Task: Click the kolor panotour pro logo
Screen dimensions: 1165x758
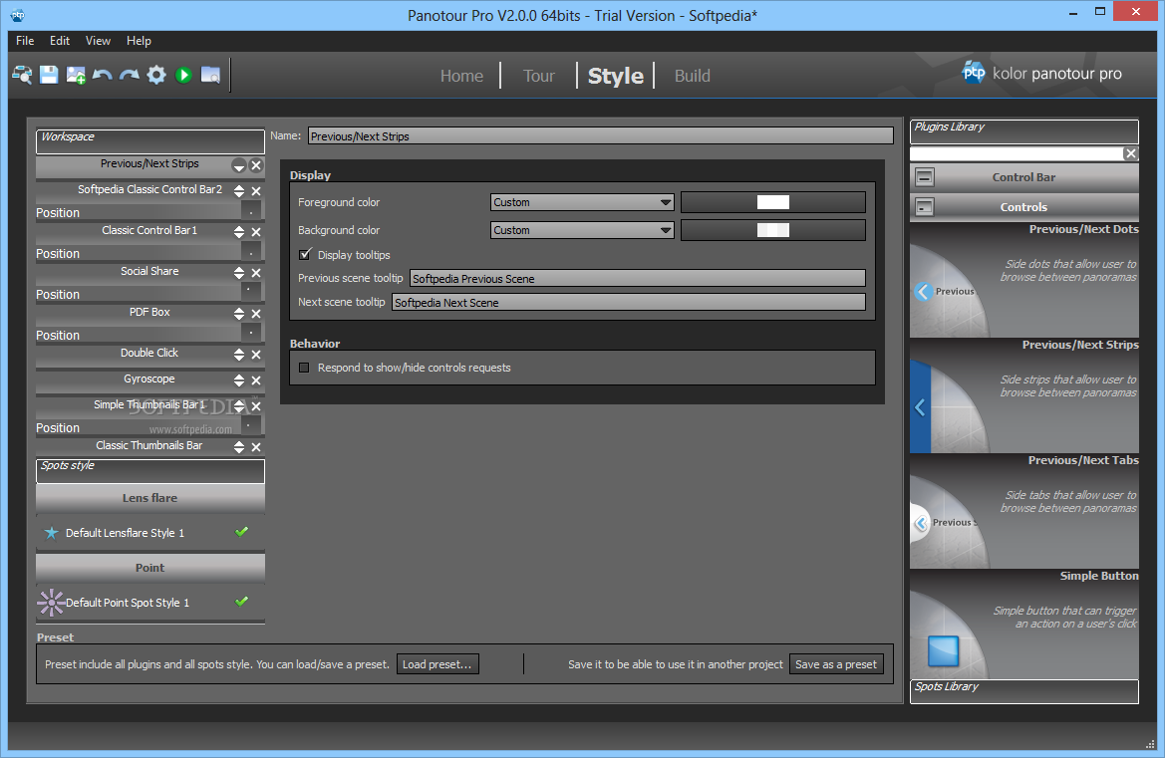Action: tap(1041, 73)
